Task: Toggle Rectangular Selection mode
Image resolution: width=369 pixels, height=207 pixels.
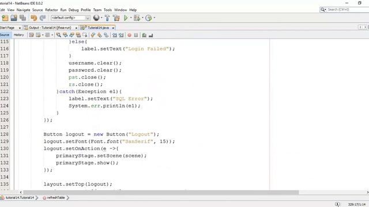Action: click(x=85, y=35)
